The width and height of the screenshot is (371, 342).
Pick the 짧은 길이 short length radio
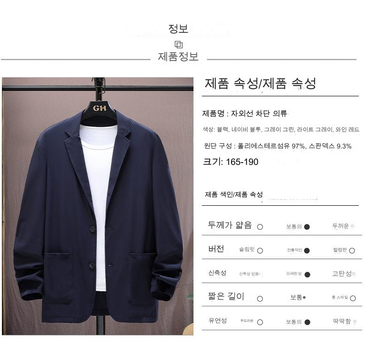click(260, 299)
